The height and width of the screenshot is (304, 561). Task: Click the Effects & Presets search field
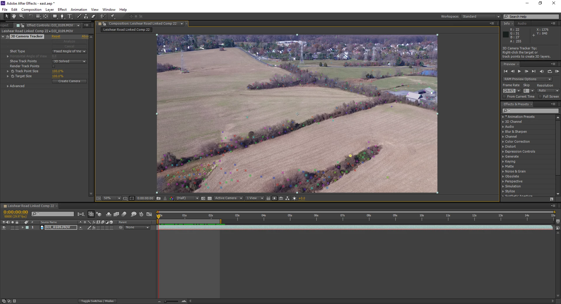(530, 111)
